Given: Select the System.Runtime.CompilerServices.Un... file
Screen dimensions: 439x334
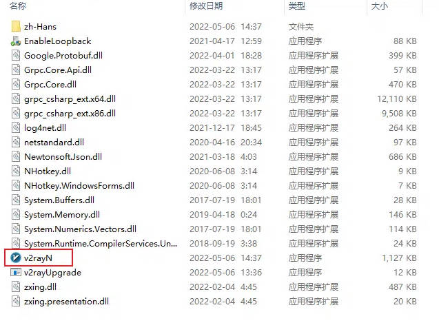Looking at the screenshot, I should coord(101,244).
